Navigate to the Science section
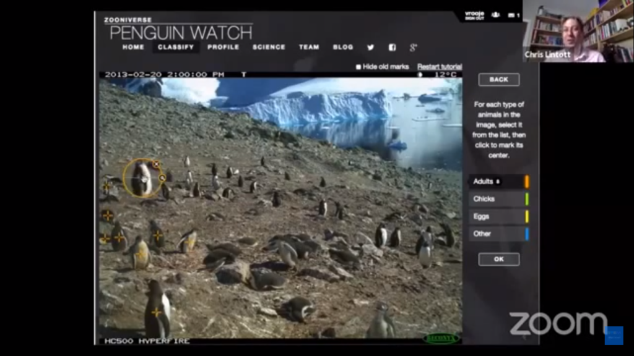The width and height of the screenshot is (634, 356). point(269,47)
